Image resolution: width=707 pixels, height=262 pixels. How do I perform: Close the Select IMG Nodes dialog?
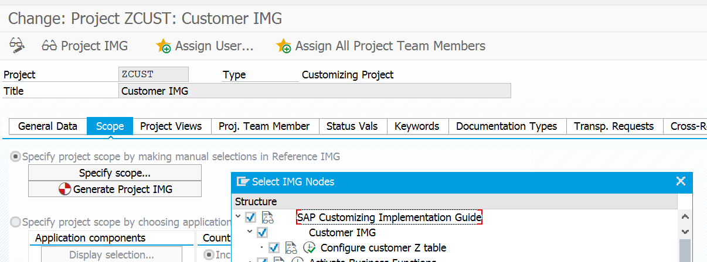click(x=681, y=181)
